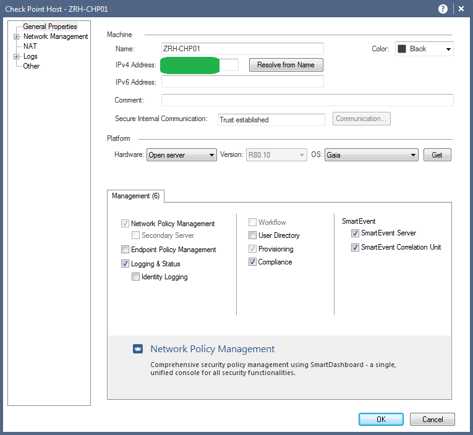Expand the Logs tree node
Image resolution: width=473 pixels, height=435 pixels.
tap(16, 56)
